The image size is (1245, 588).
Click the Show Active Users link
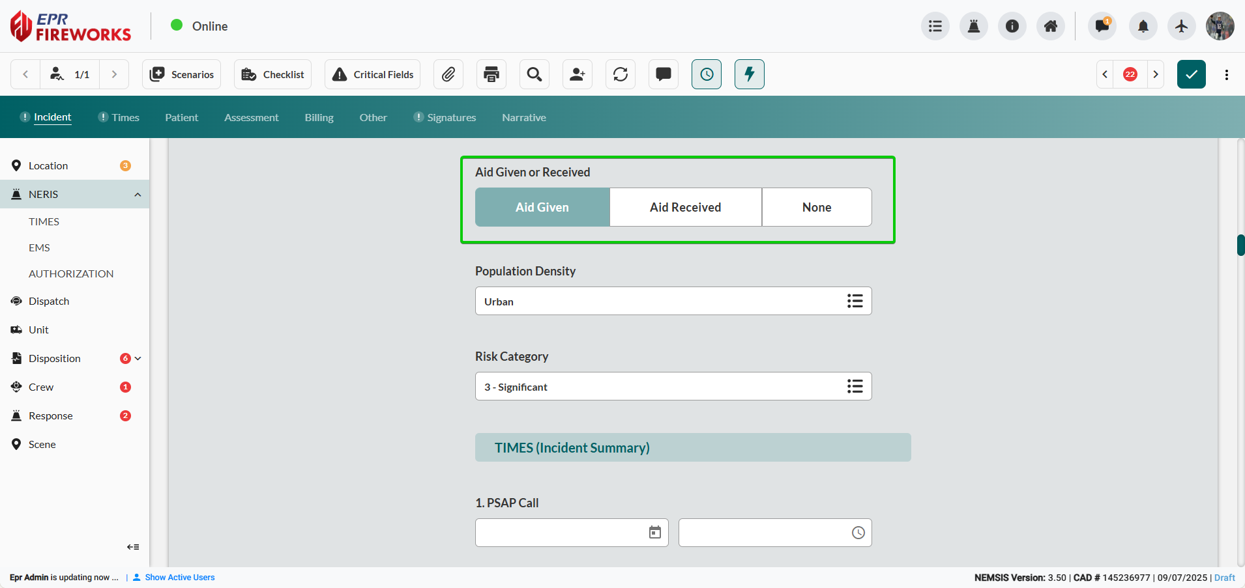pyautogui.click(x=179, y=578)
